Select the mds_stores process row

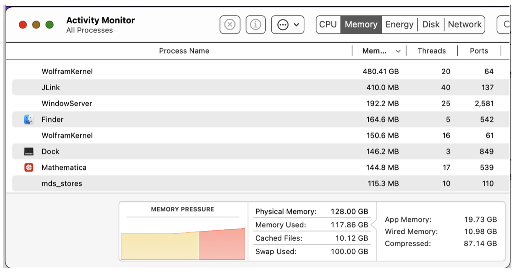click(x=261, y=184)
